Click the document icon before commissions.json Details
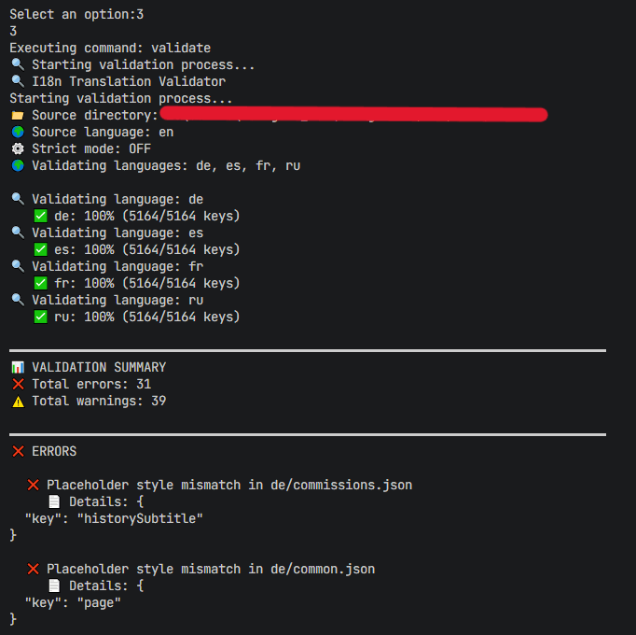Screen dimensions: 636x635 click(54, 501)
